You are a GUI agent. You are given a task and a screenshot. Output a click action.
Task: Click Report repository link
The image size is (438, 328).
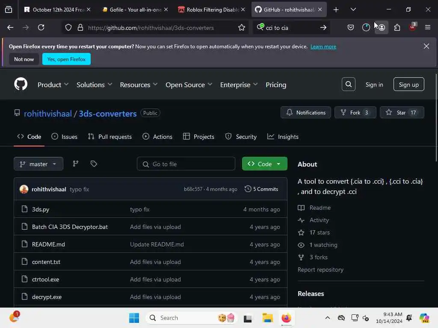(320, 270)
